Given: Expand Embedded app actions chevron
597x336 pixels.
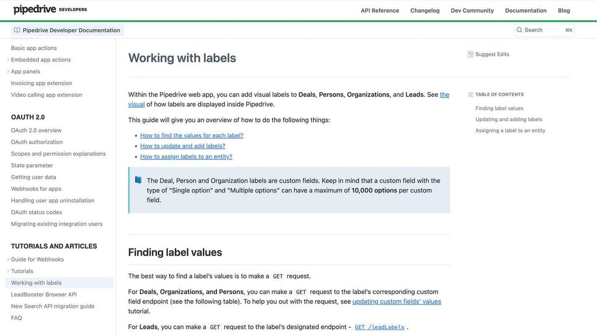Looking at the screenshot, I should (x=8, y=60).
